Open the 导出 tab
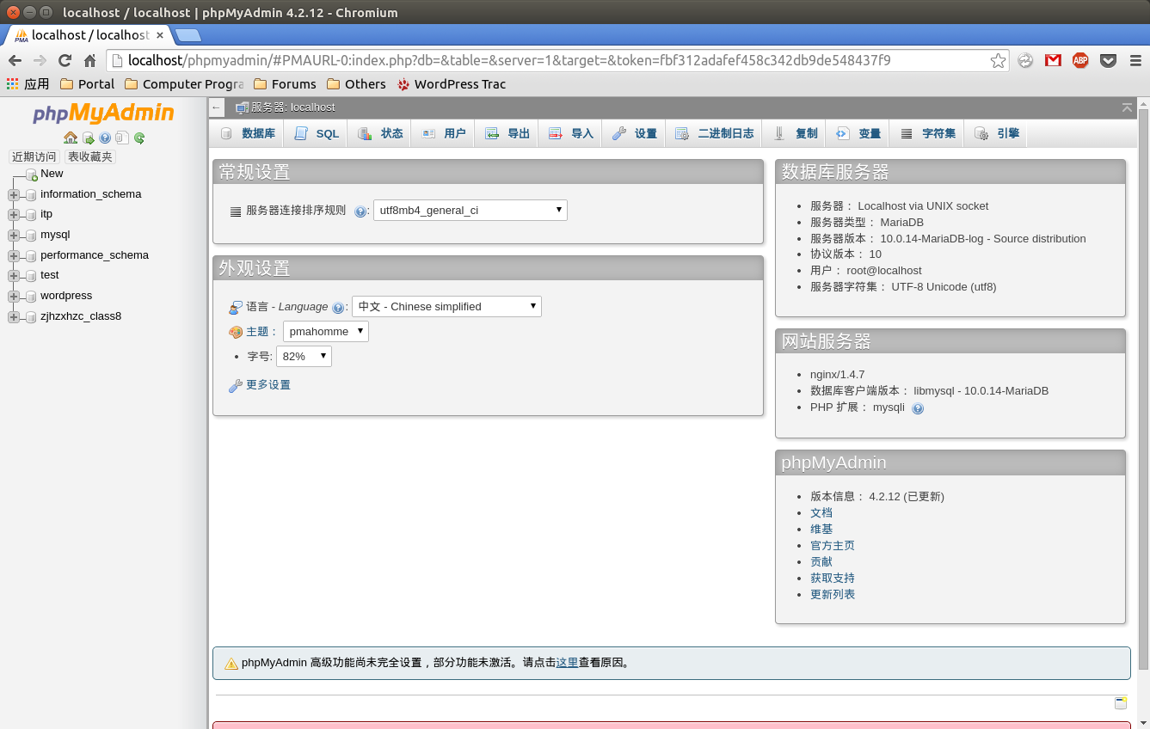The height and width of the screenshot is (729, 1150). [507, 133]
